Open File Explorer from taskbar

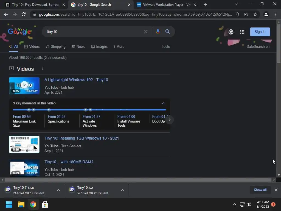point(21,204)
